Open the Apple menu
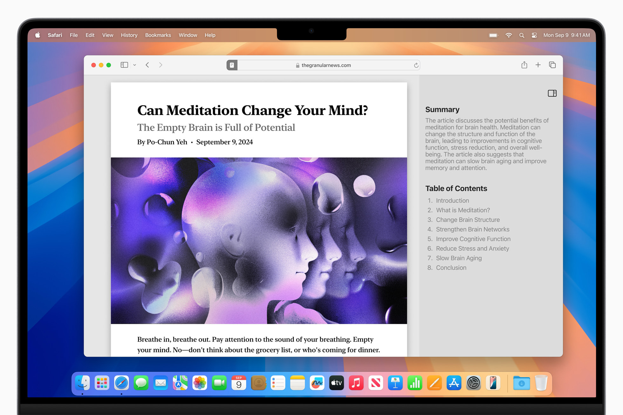Screen dimensions: 623x415 [x=38, y=35]
